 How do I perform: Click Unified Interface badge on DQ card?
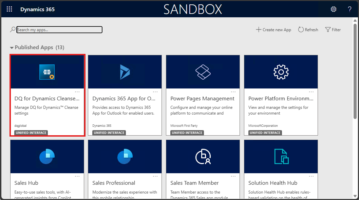tap(31, 133)
